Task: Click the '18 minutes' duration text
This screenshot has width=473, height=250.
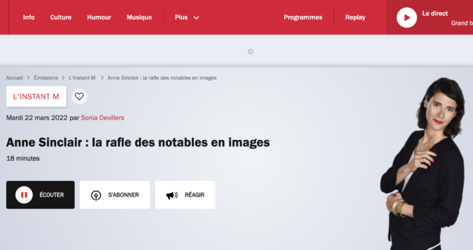Action: point(23,158)
